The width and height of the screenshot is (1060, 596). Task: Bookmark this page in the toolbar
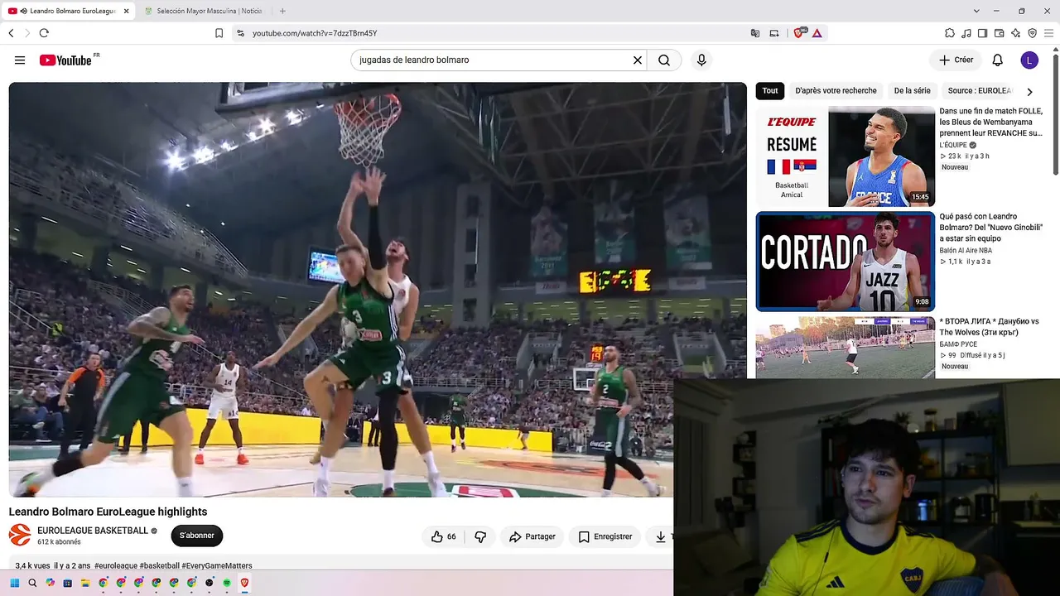pyautogui.click(x=219, y=33)
